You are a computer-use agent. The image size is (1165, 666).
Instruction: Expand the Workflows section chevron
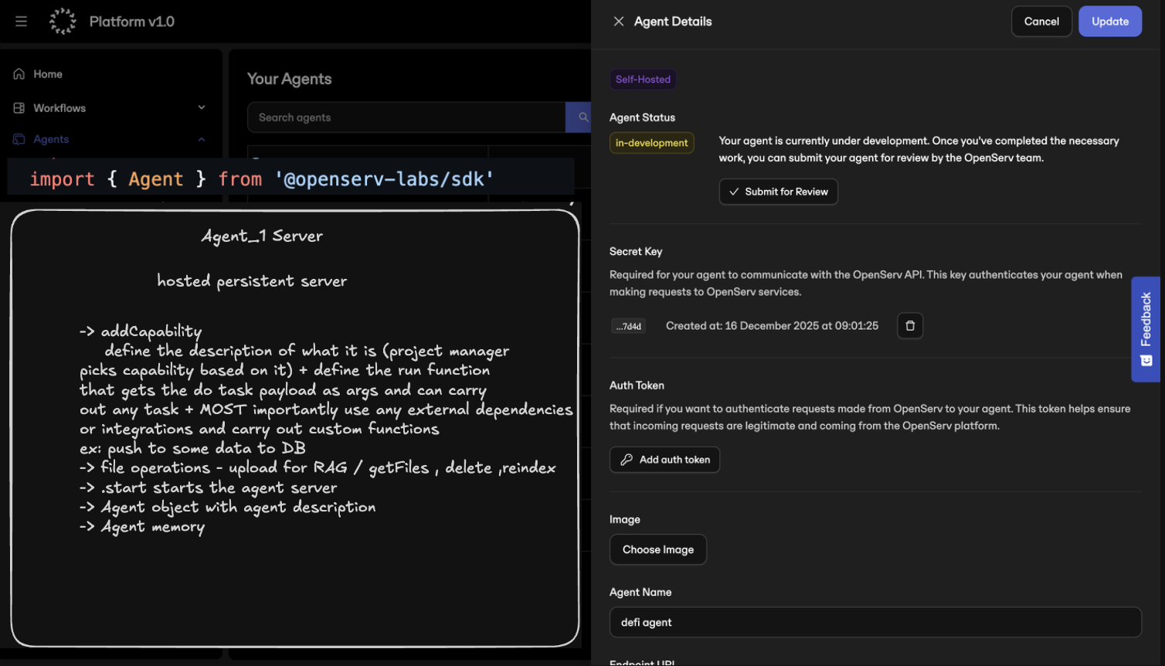pyautogui.click(x=202, y=108)
